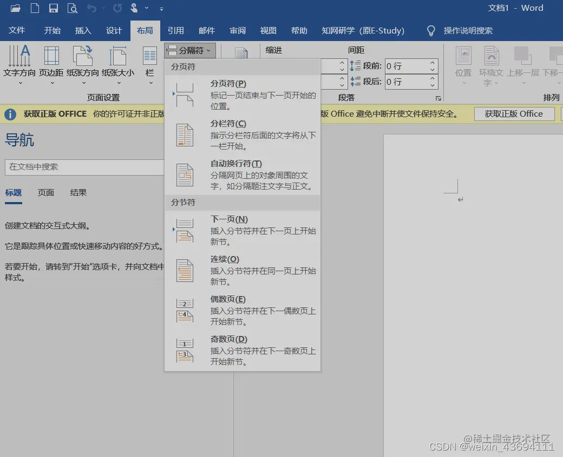This screenshot has width=563, height=457.
Task: Increase 段后 spacing with up arrow
Action: (433, 78)
